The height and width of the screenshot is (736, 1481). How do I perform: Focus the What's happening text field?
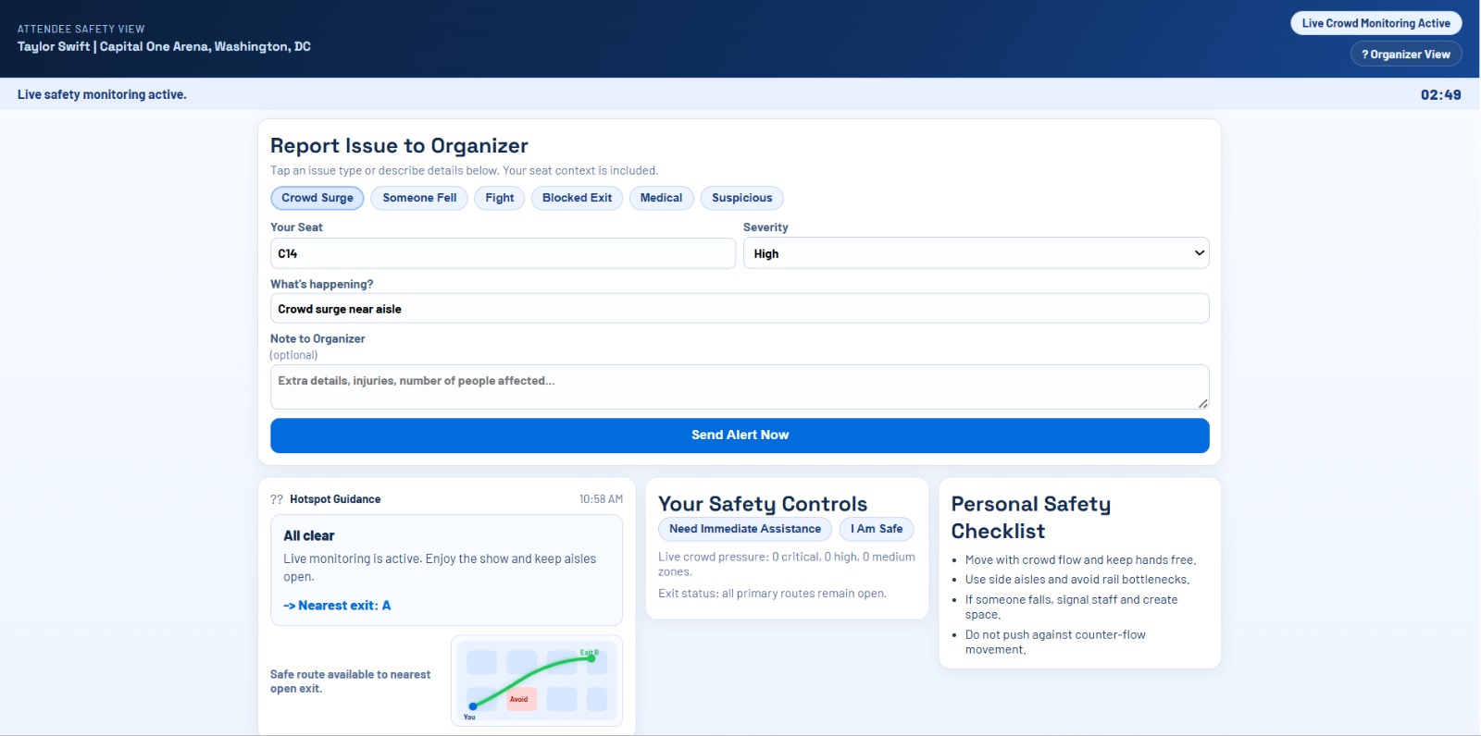pyautogui.click(x=740, y=309)
